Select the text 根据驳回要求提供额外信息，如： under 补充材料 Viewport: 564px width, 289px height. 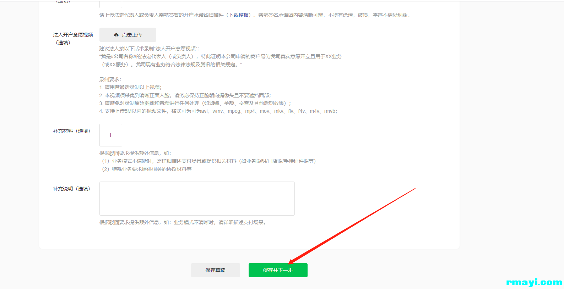pyautogui.click(x=135, y=153)
